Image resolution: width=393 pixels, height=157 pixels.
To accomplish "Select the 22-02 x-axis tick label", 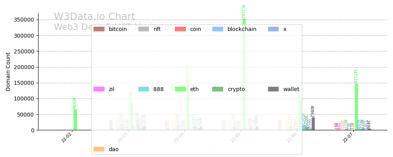I will point(67,137).
